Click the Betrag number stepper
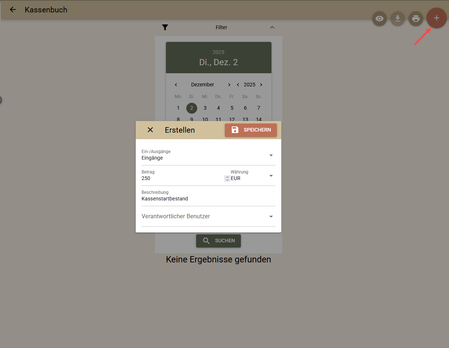Image resolution: width=449 pixels, height=348 pixels. [227, 178]
